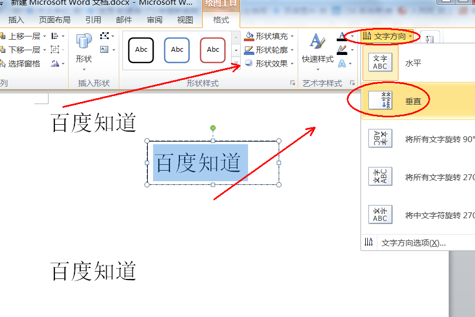Select 将所有文字旋转90° rotation option
475x317 pixels.
point(417,138)
